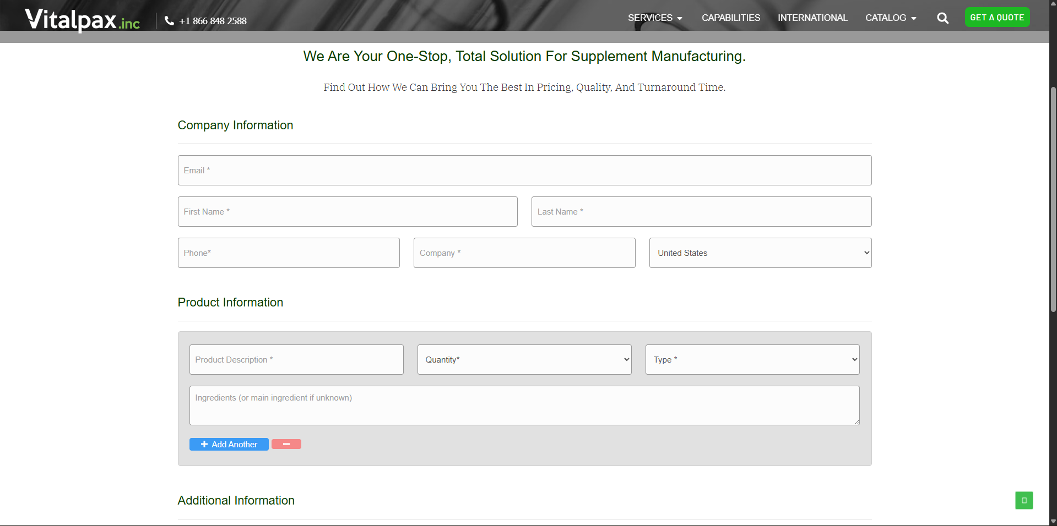Click the Add Another button
1057x526 pixels.
click(229, 444)
